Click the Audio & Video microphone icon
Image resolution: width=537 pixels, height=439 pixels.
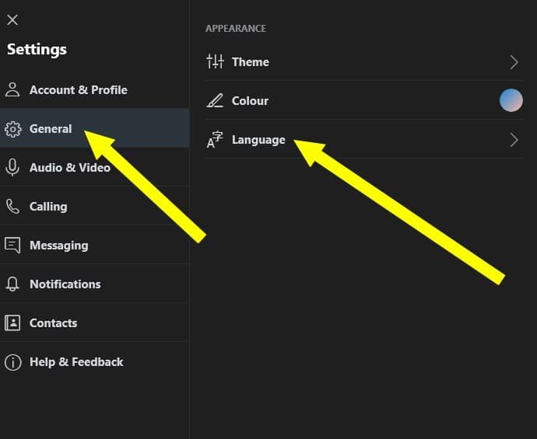tap(12, 168)
